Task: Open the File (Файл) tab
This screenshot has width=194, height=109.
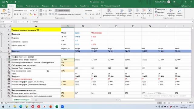Action: (x=4, y=6)
